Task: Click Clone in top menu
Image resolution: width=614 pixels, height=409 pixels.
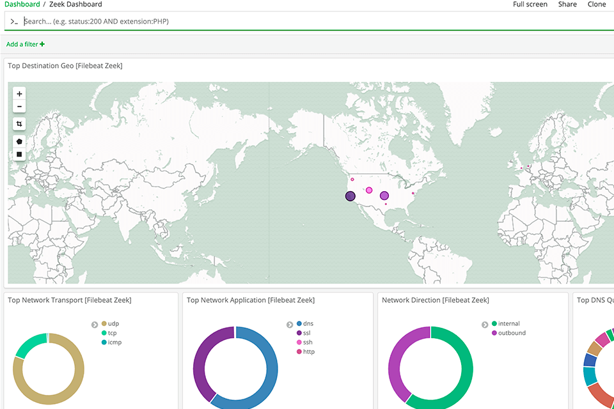Action: [597, 4]
